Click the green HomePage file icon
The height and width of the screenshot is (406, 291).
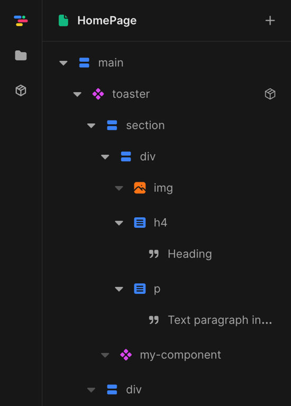point(63,21)
